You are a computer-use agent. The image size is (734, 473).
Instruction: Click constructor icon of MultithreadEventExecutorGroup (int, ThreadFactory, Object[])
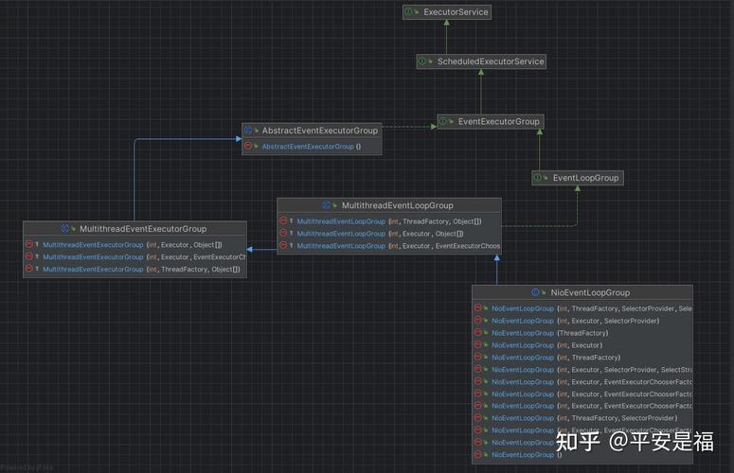(x=29, y=269)
